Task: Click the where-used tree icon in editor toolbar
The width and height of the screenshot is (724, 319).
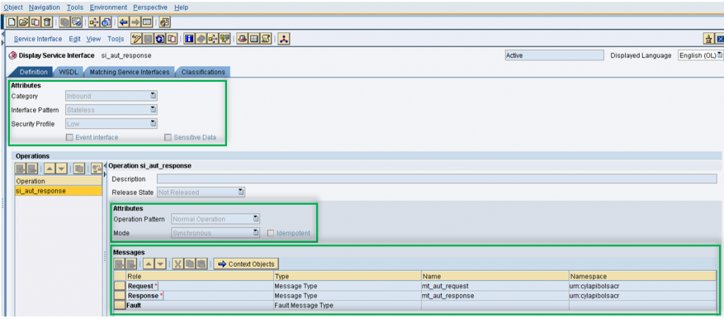Action: point(213,40)
